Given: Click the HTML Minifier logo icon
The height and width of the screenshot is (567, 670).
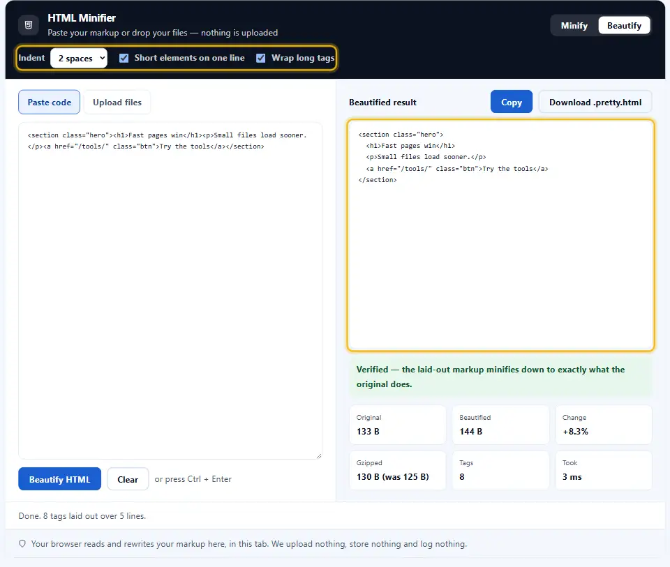Looking at the screenshot, I should 28,25.
